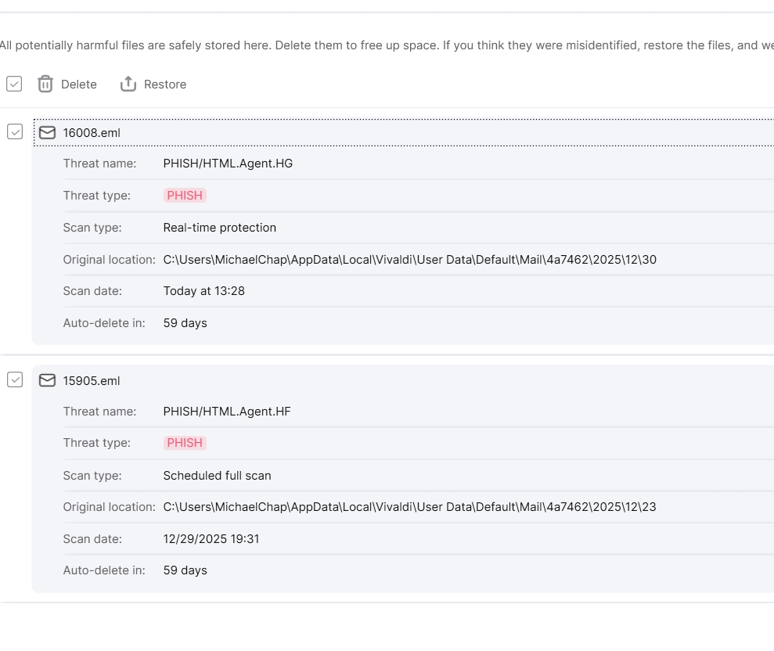Collapse the 15905.eml item by its filename
This screenshot has height=651, width=774.
pyautogui.click(x=92, y=381)
